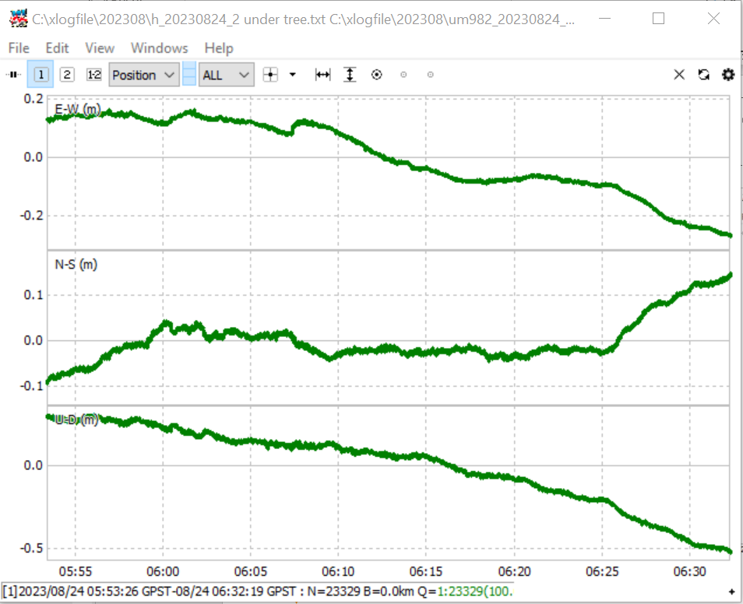743x604 pixels.
Task: Click the E-W (m) plot label
Action: coord(78,110)
